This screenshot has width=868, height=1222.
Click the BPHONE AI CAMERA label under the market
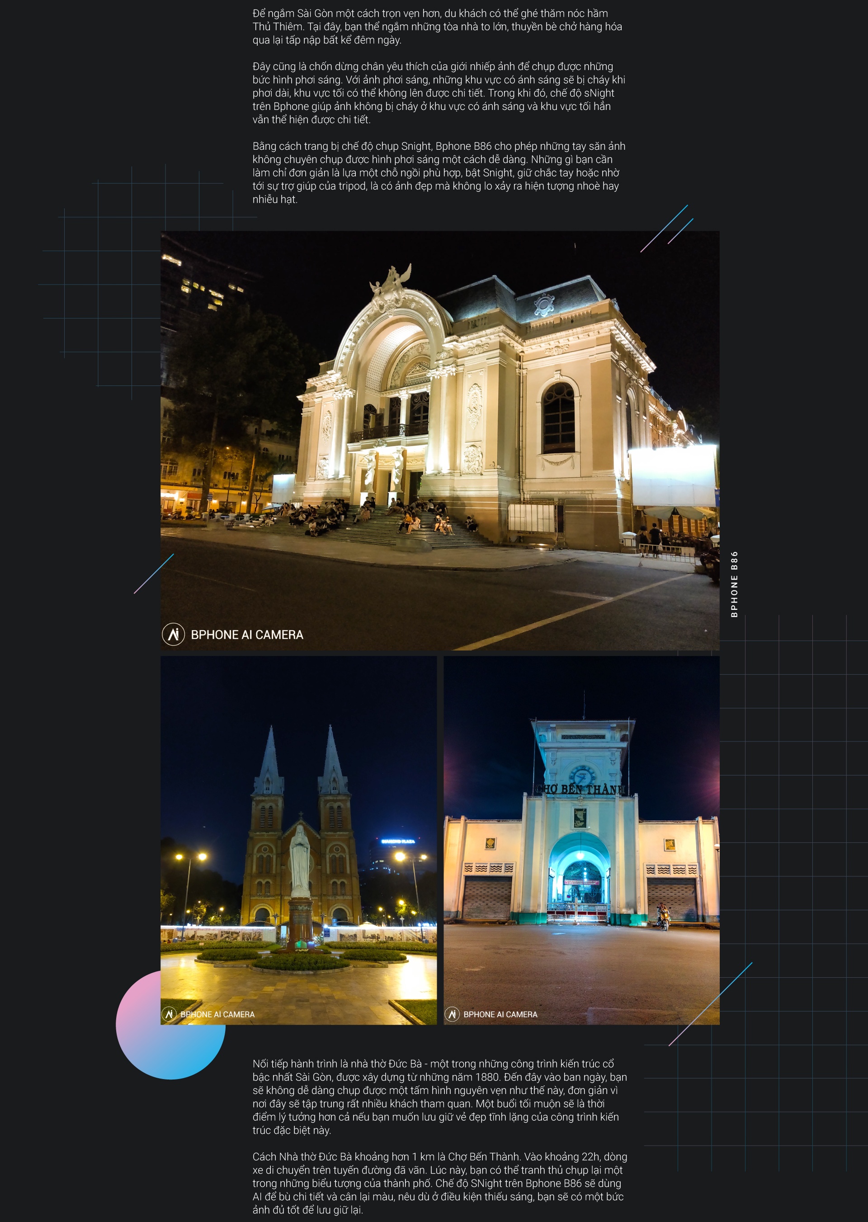coord(500,1014)
